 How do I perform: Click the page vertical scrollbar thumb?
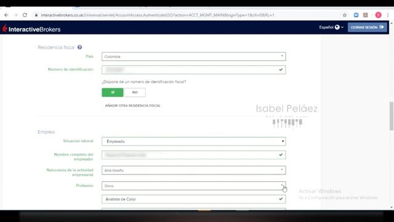[x=392, y=116]
